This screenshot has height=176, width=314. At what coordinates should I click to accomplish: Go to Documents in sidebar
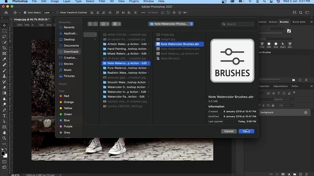pos(69,45)
